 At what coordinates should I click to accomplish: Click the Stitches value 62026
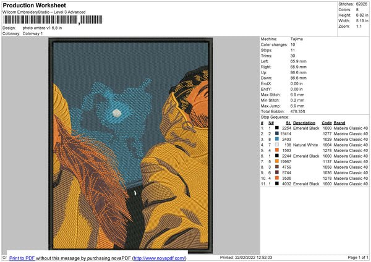tap(362, 4)
